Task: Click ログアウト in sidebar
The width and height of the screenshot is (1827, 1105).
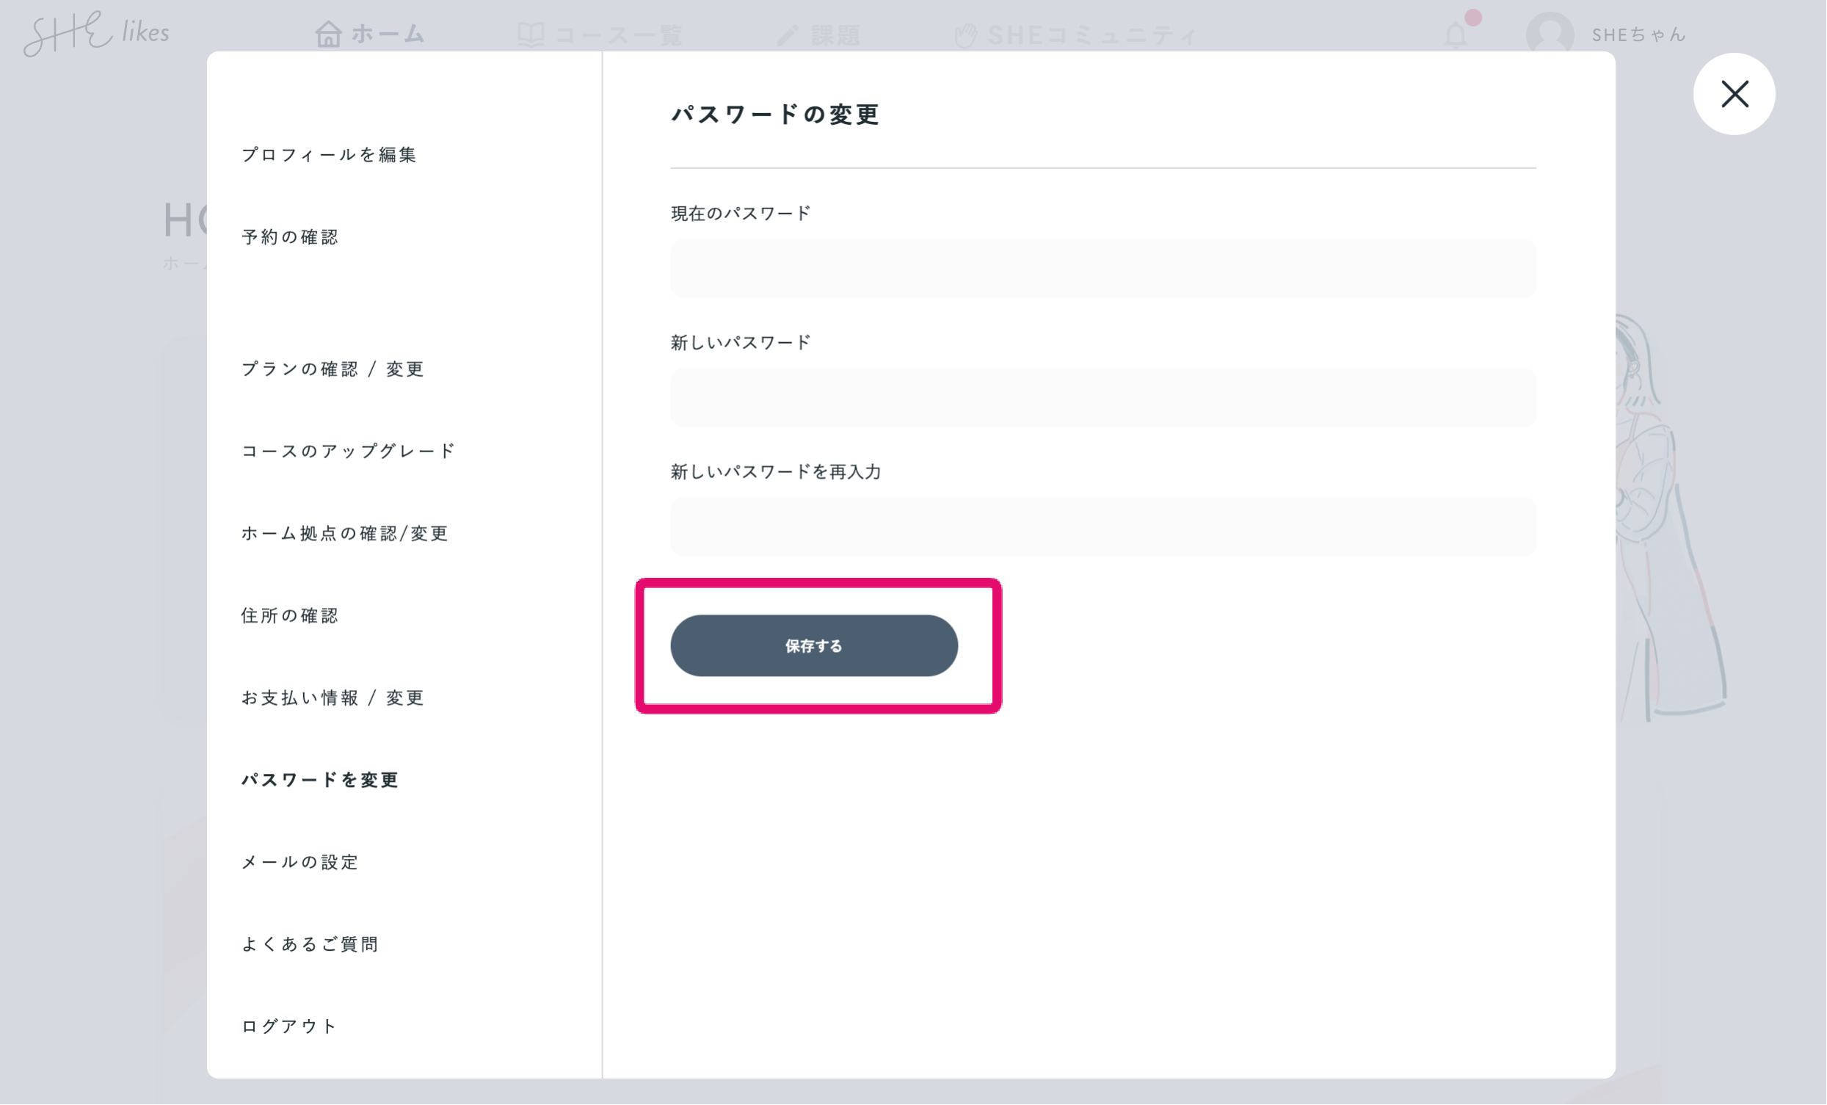Action: (x=290, y=1026)
